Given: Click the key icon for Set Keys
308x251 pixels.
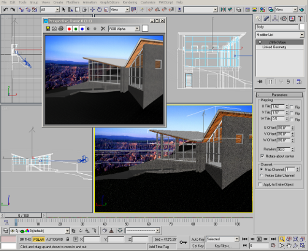Looking at the screenshot, I should click(x=183, y=242).
